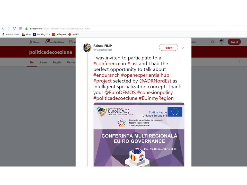Open the Amazon.co.uk bookmark
Image resolution: width=247 pixels, height=185 pixels.
pos(11,34)
